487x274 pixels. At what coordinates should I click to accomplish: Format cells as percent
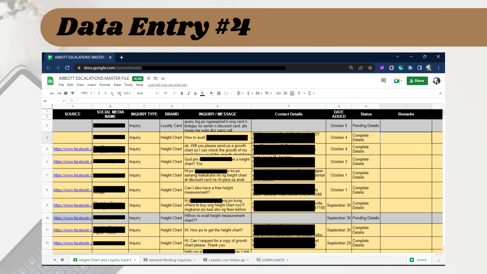point(105,93)
